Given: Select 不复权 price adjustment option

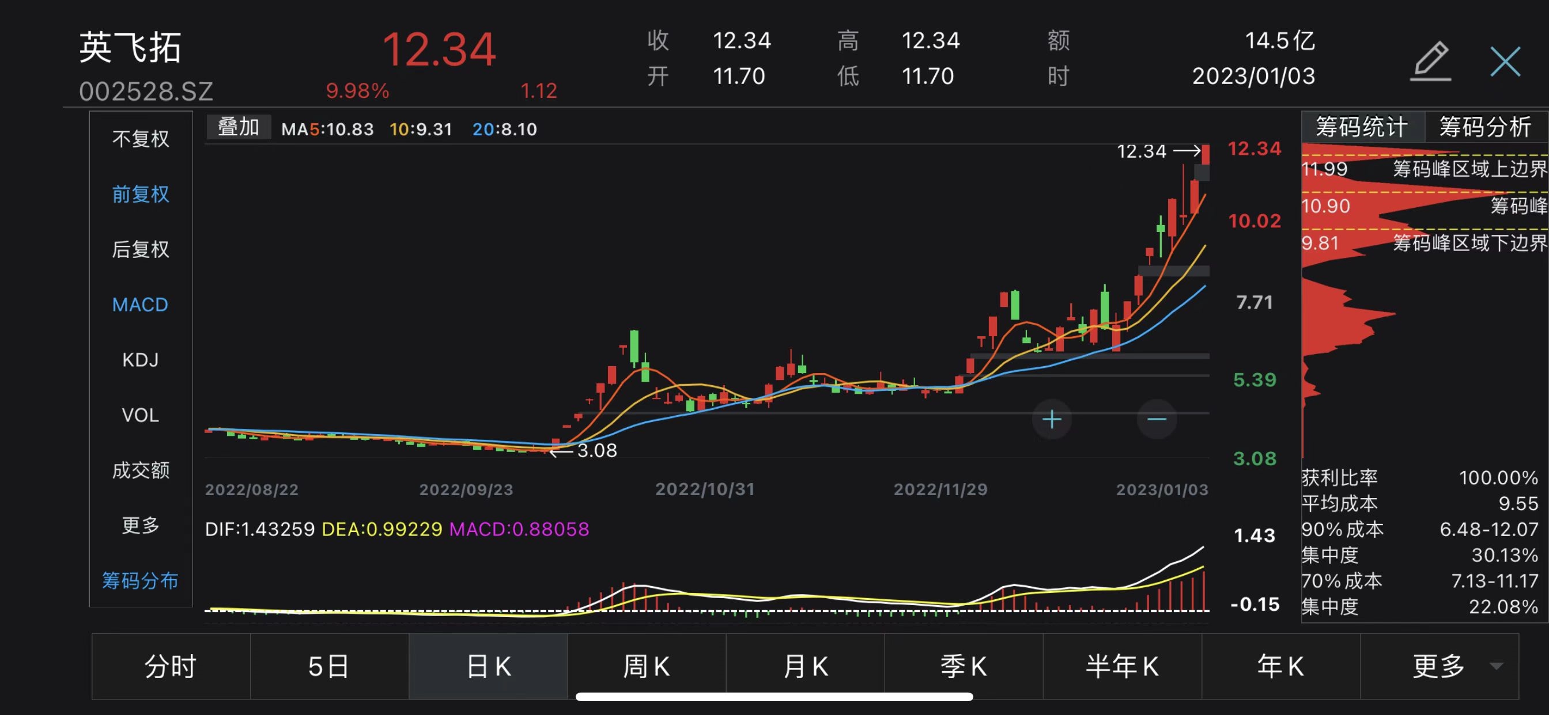Looking at the screenshot, I should [141, 139].
